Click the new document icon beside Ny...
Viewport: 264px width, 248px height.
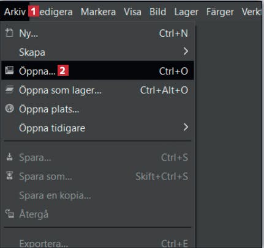[x=9, y=32]
